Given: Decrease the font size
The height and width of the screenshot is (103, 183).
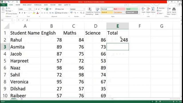Looking at the screenshot, I should (39, 9).
